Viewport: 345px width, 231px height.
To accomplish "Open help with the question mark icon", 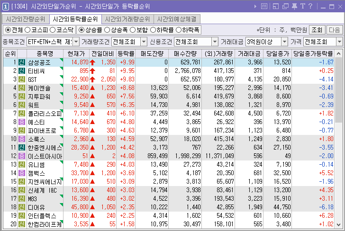I will (310, 6).
